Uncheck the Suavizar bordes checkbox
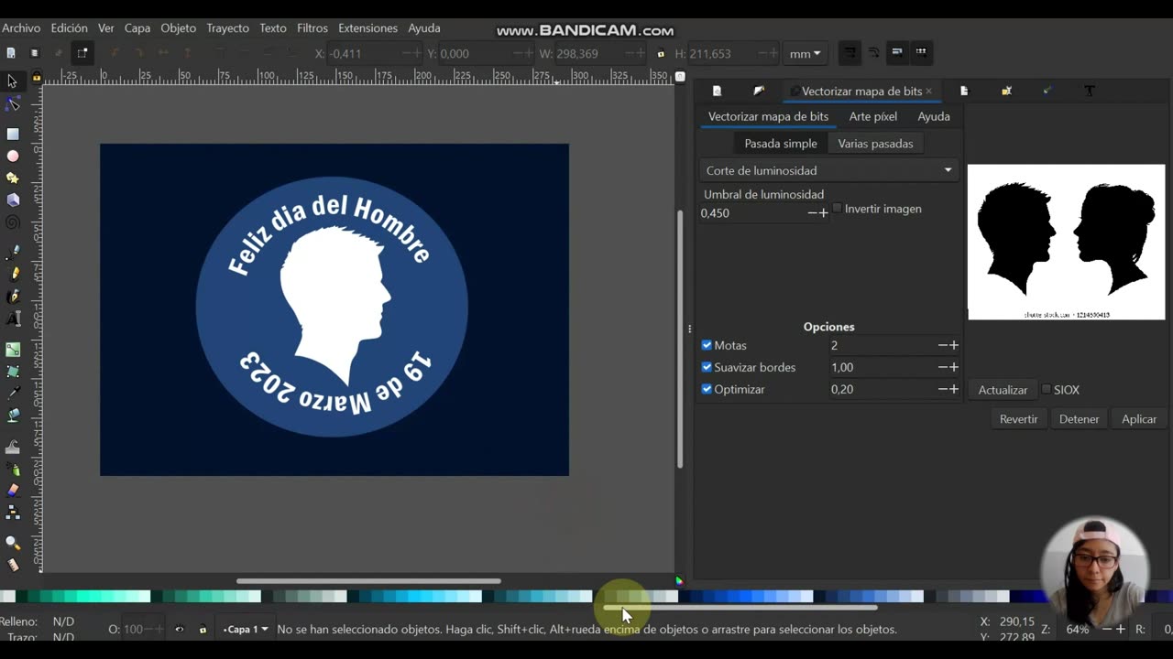This screenshot has width=1173, height=659. (707, 367)
